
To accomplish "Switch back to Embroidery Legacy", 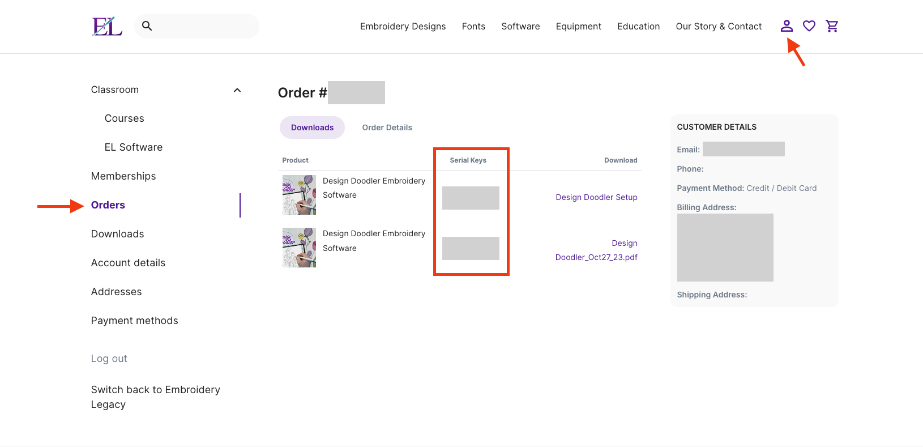I will pos(155,397).
